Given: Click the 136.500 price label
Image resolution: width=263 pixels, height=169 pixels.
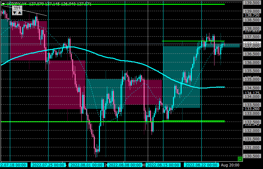Looking at the screenshot, I should point(252,54).
